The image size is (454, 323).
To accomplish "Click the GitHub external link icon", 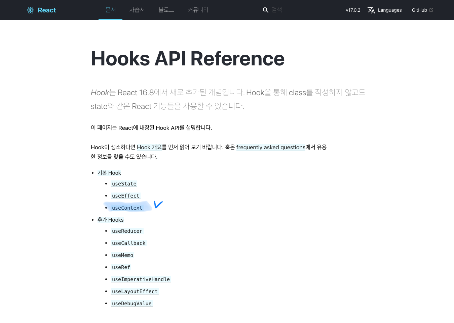I will click(431, 10).
